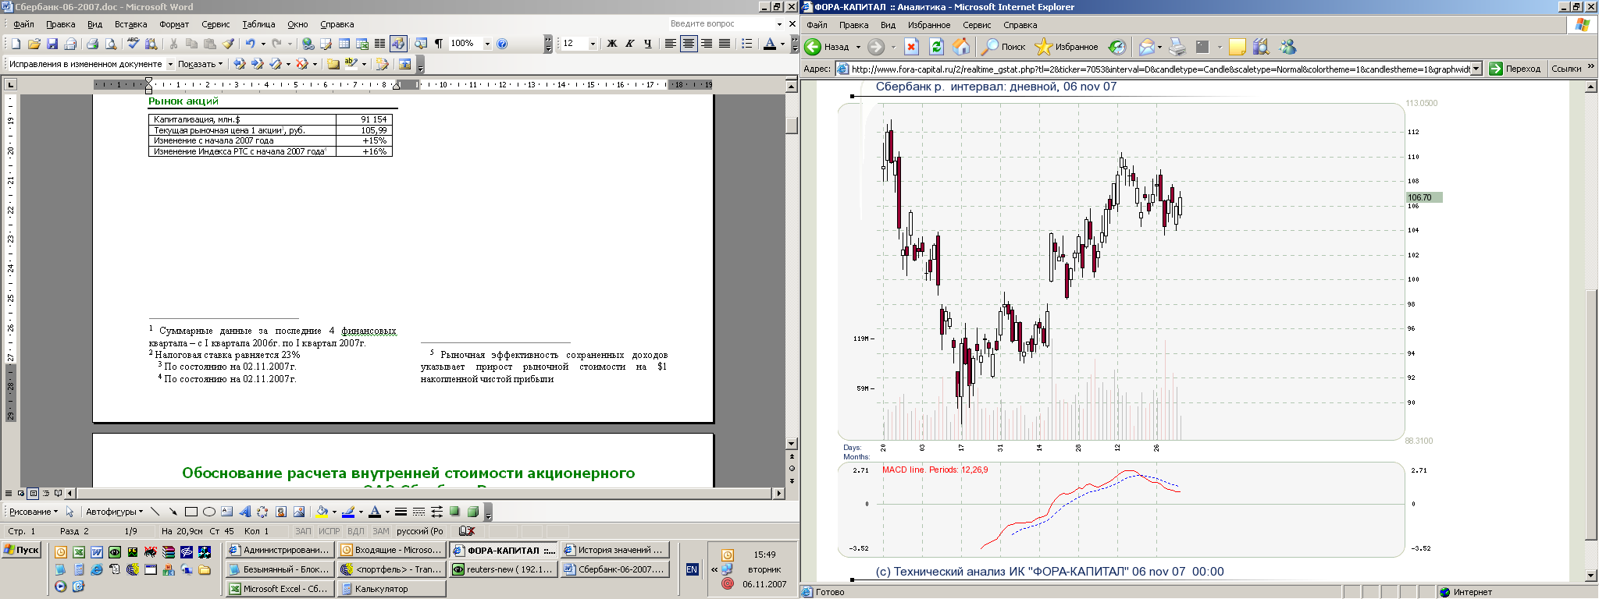Screen dimensions: 1599x599
Task: Select the Oval drawing tool
Action: tap(208, 512)
